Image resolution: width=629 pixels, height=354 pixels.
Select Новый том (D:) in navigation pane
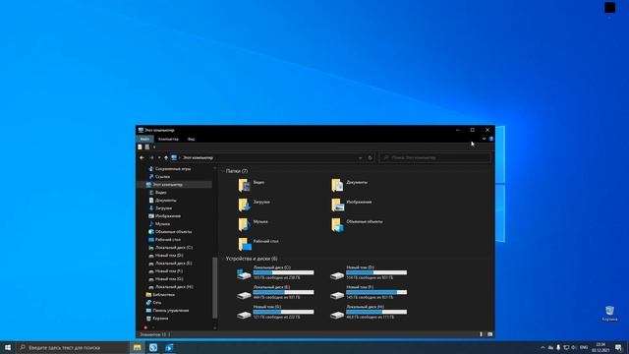point(166,256)
